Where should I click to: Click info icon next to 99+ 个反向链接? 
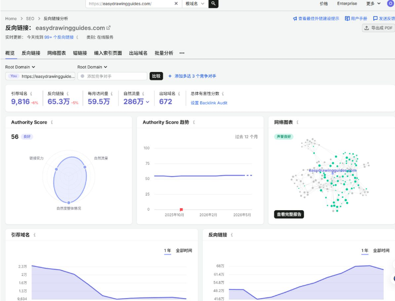pos(77,37)
